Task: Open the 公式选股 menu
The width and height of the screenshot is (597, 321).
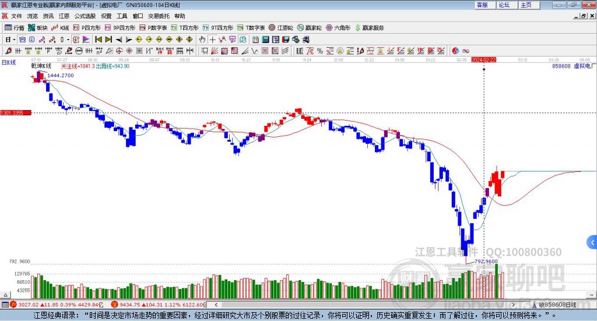Action: 85,16
